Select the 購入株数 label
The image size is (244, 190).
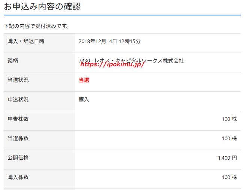(18, 177)
